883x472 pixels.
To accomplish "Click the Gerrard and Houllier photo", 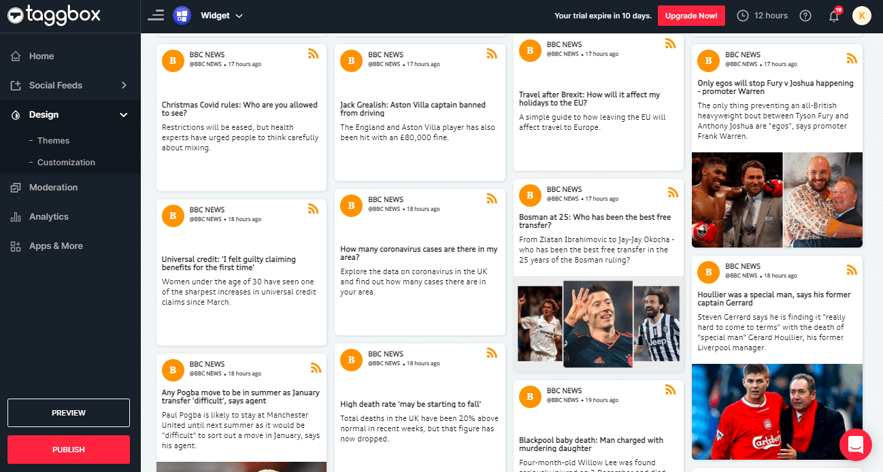I will [777, 412].
